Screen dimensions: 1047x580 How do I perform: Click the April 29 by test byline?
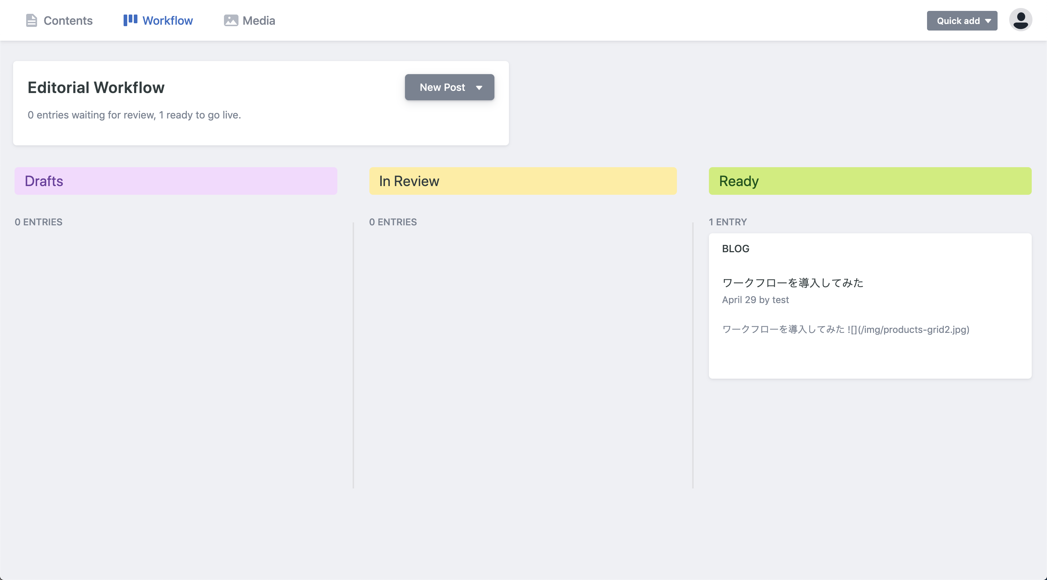point(755,300)
